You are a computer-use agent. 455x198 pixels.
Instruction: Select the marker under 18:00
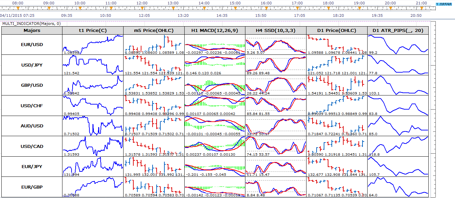[x=328, y=8]
